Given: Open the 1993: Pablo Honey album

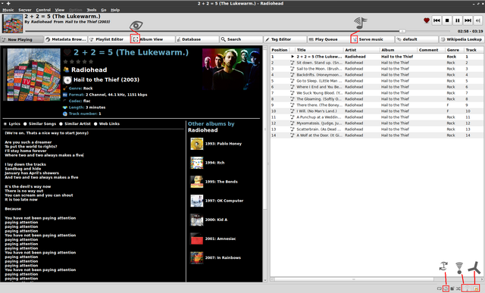Looking at the screenshot, I should (x=216, y=144).
